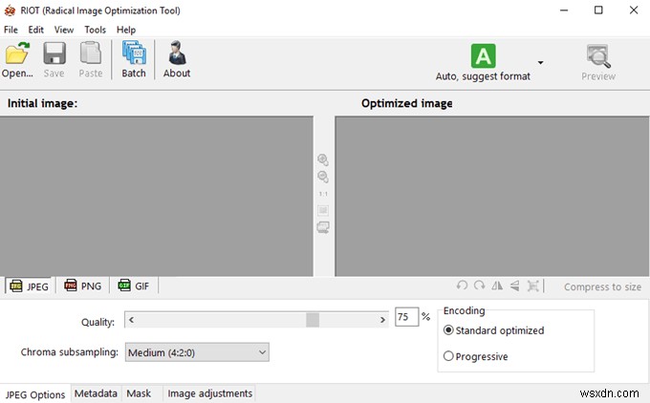This screenshot has height=403, width=650.
Task: Maximize the RIOT window
Action: [598, 10]
